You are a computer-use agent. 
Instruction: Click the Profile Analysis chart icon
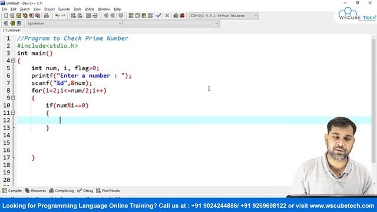pos(176,16)
